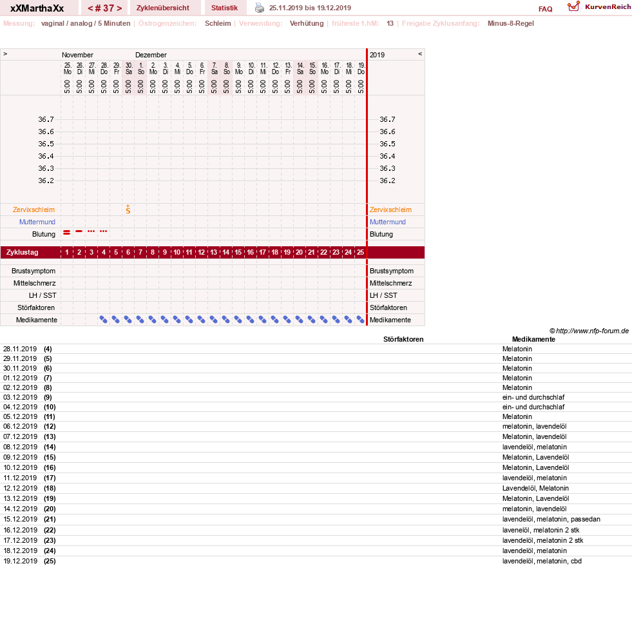Screen dimensions: 632x635
Task: Click the date range 25.11.2019 bis 19.12.2019
Action: point(310,8)
